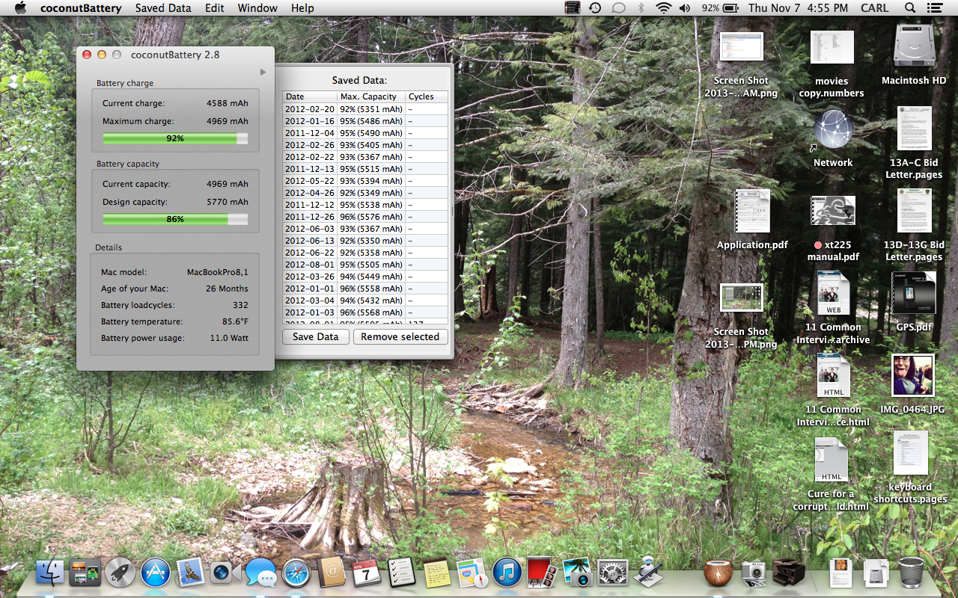The height and width of the screenshot is (598, 958).
Task: Open Mission Control from the Dock
Action: coord(85,573)
